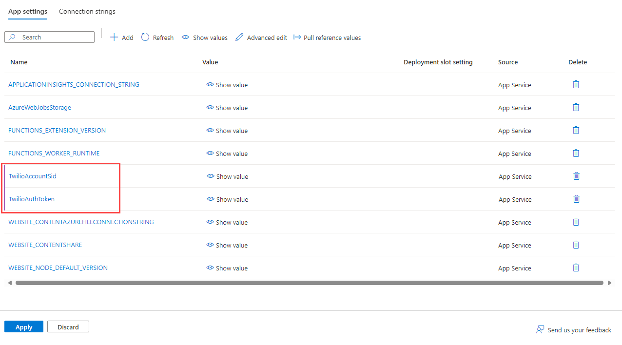This screenshot has height=345, width=622.
Task: Delete the TwilioAccountSid setting via trash icon
Action: (x=576, y=176)
